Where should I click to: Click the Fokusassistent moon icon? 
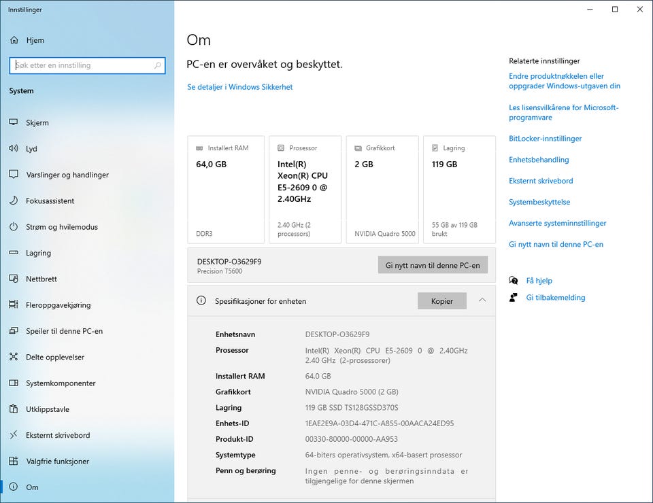(x=14, y=201)
